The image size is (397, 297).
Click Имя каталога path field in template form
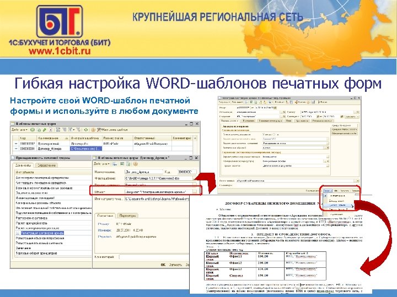(157, 199)
